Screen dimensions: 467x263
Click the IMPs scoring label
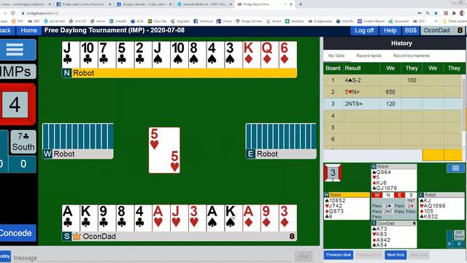[x=18, y=72]
